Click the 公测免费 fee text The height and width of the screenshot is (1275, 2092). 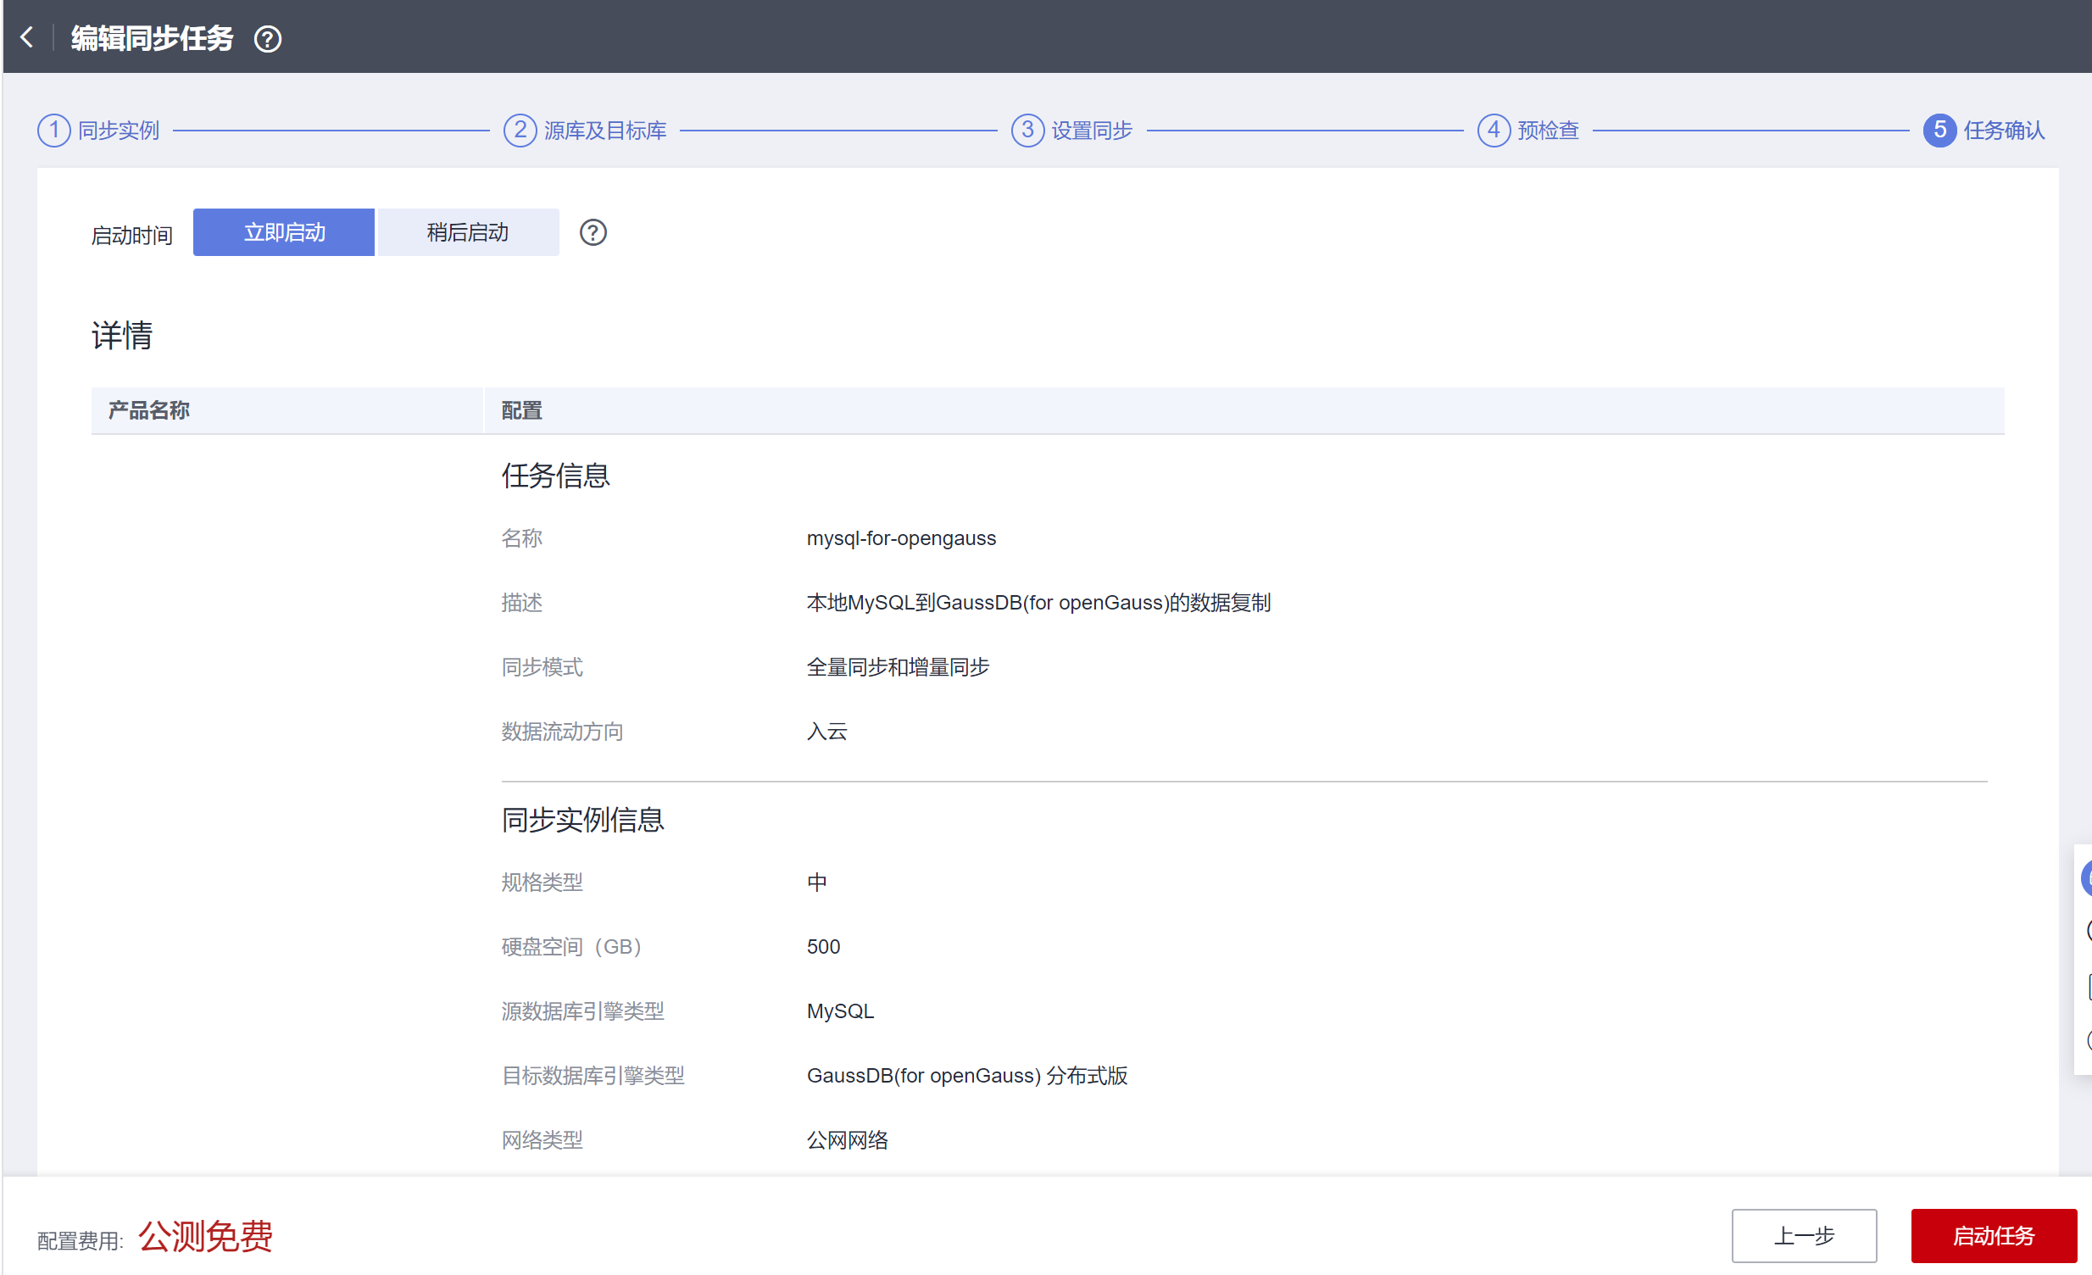tap(205, 1237)
